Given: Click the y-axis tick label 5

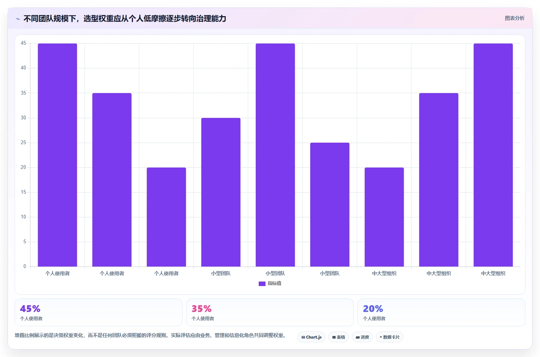Looking at the screenshot, I should [x=25, y=242].
